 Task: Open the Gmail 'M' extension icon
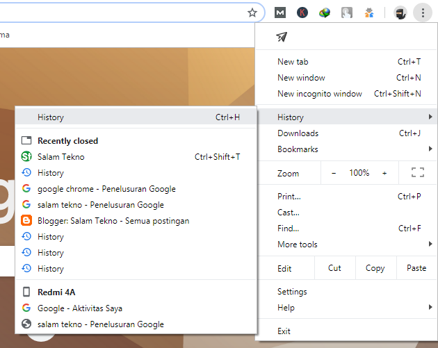point(280,13)
